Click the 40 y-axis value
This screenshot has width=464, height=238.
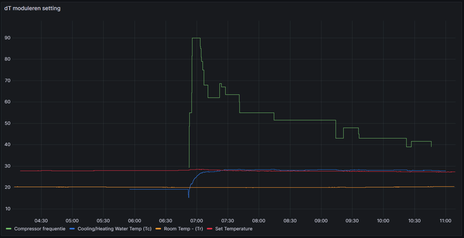(x=8, y=145)
